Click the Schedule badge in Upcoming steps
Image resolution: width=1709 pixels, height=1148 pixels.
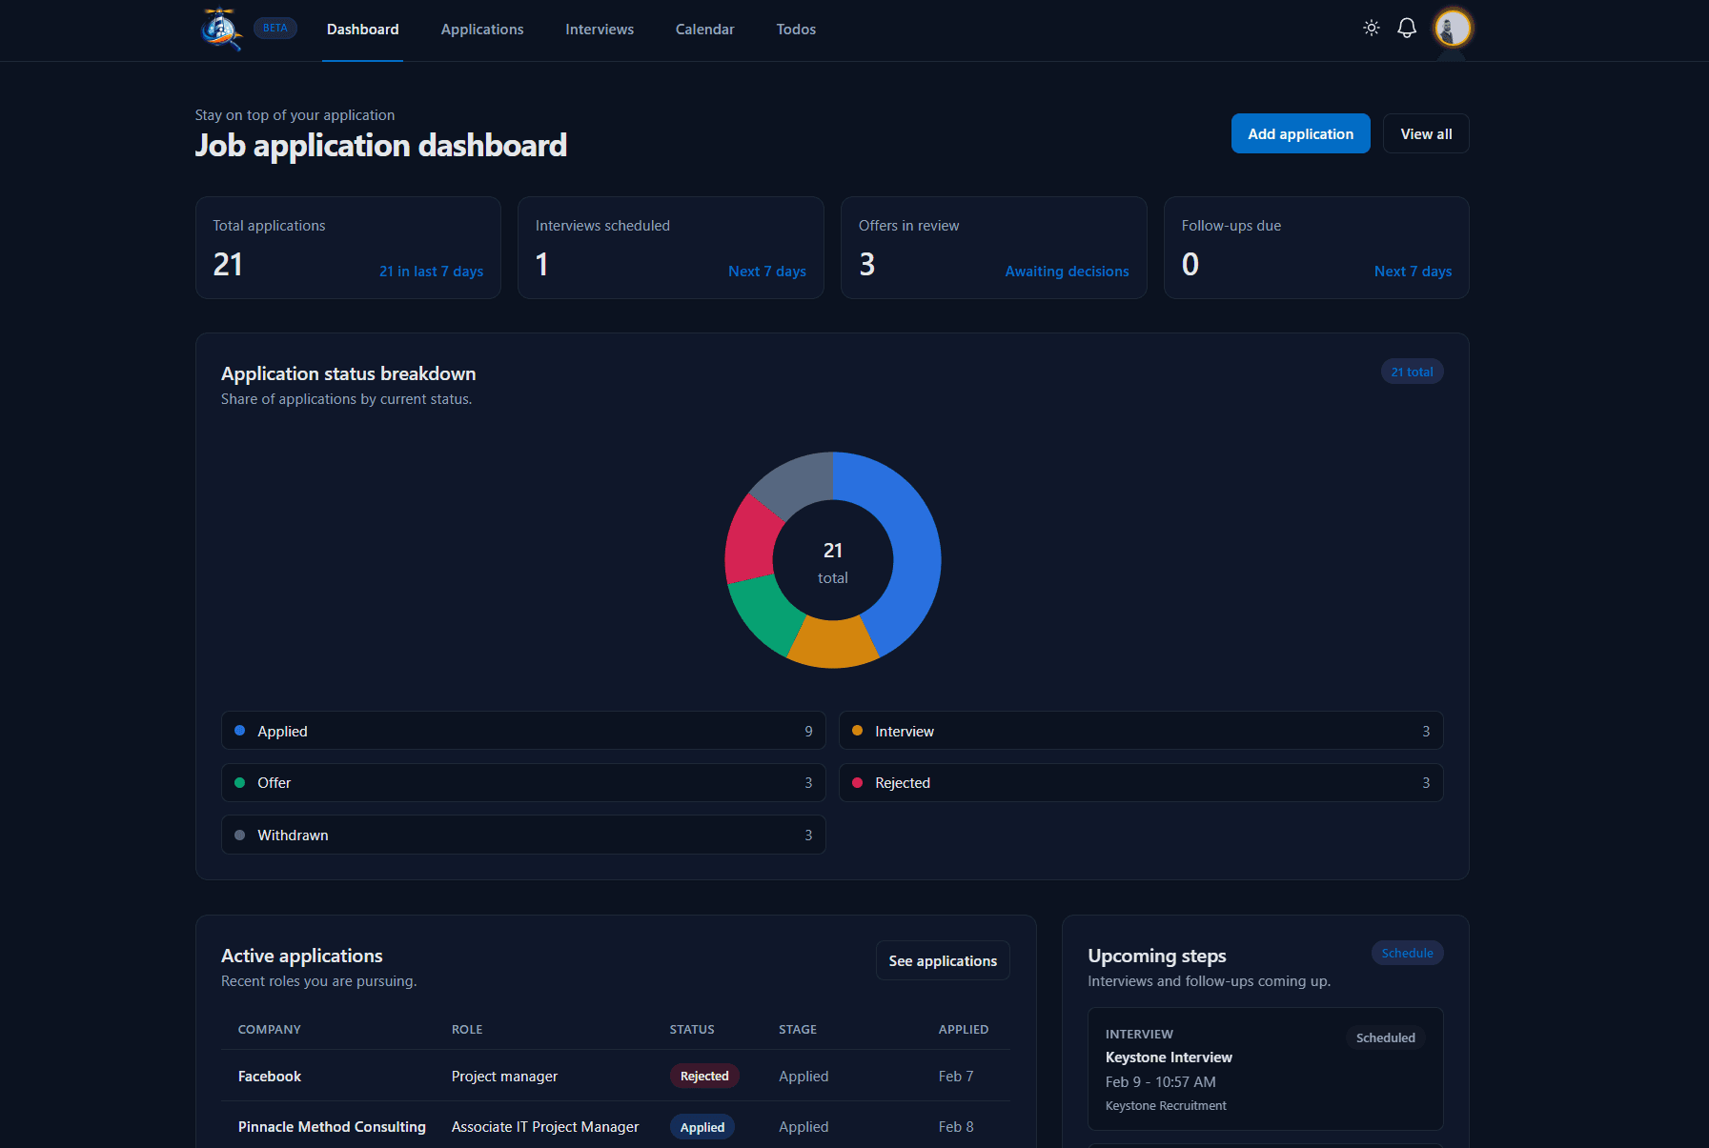(1407, 953)
